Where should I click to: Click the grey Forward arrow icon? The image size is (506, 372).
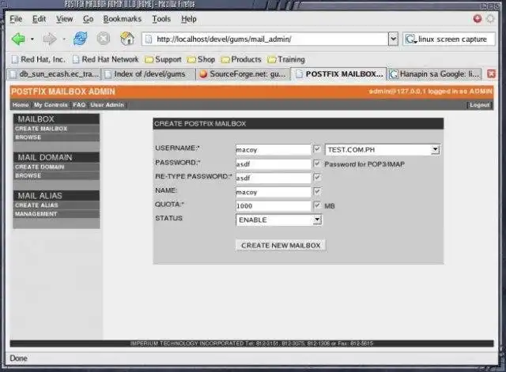[x=49, y=39]
